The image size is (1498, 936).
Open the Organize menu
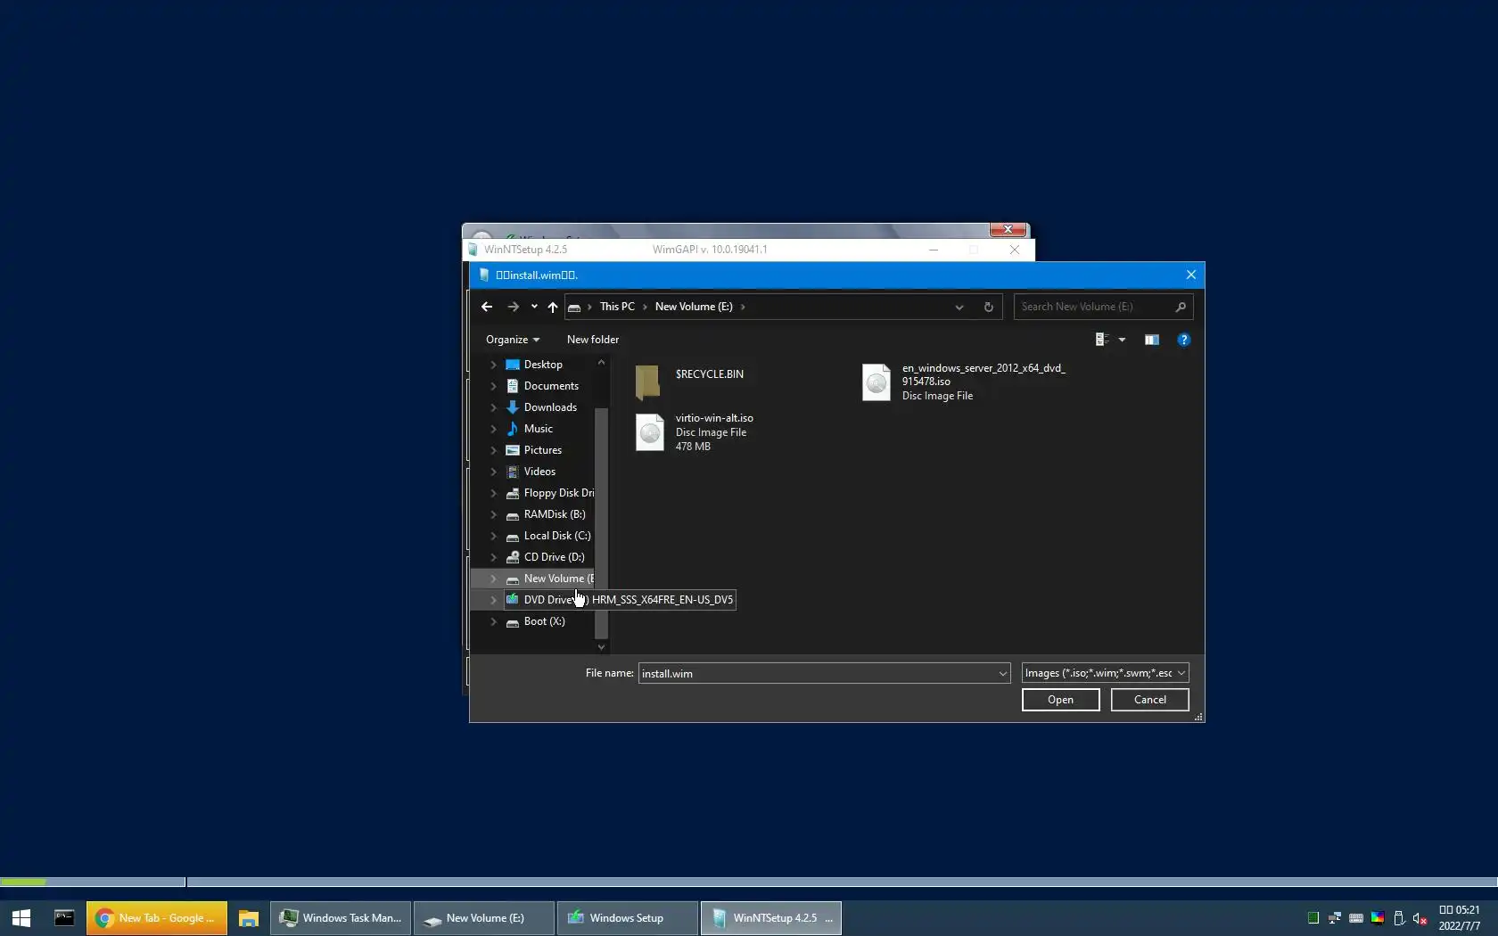click(x=513, y=340)
